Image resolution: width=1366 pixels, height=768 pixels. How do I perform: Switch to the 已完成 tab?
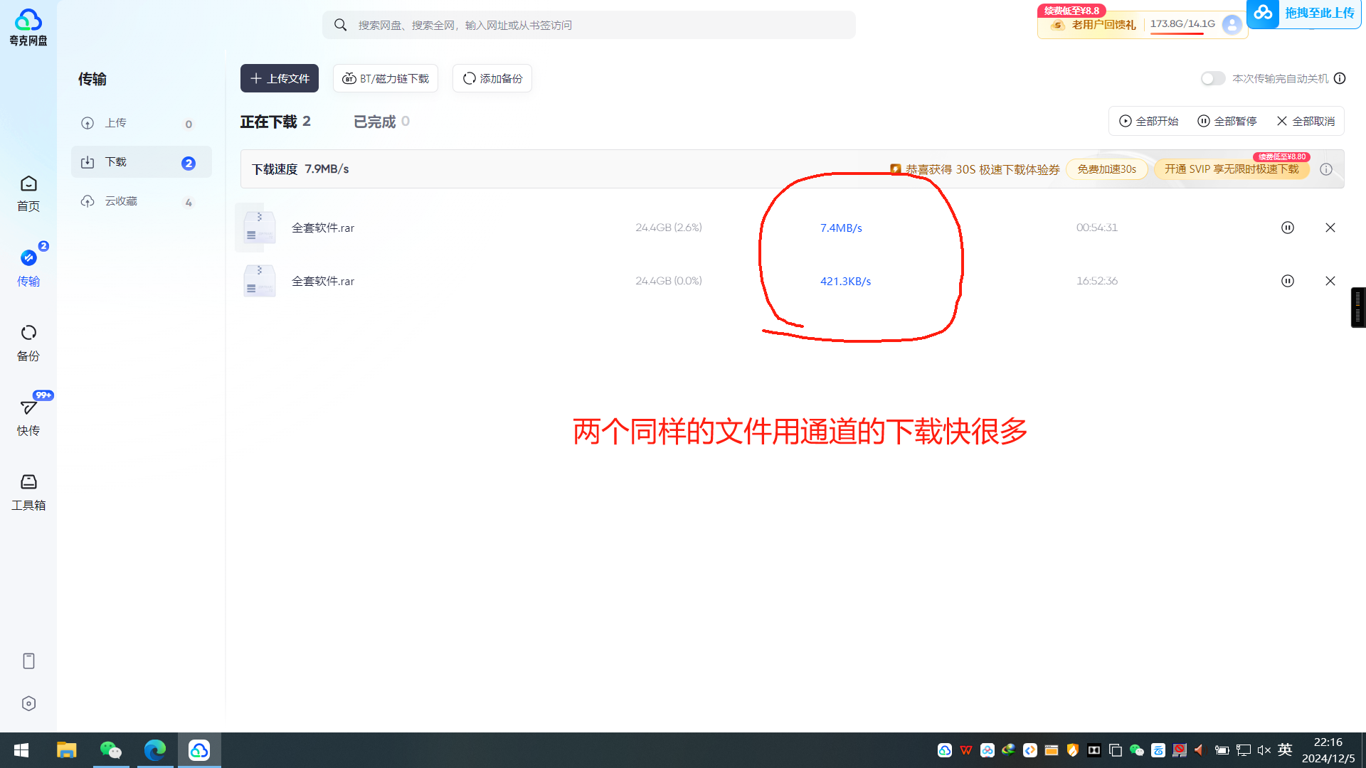pos(381,122)
